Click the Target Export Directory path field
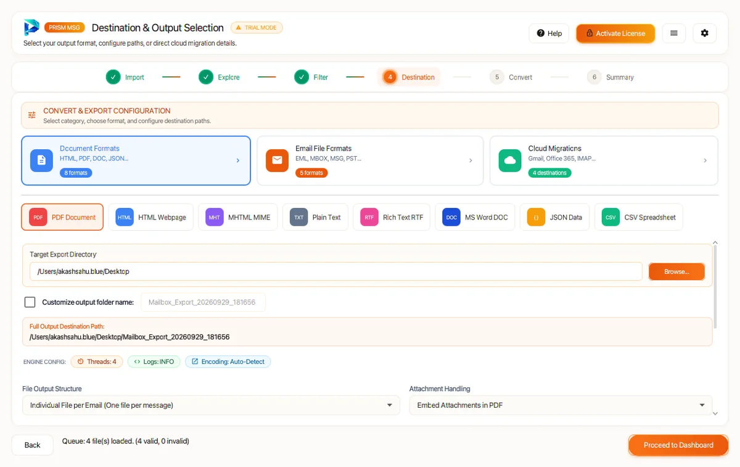 pyautogui.click(x=336, y=271)
